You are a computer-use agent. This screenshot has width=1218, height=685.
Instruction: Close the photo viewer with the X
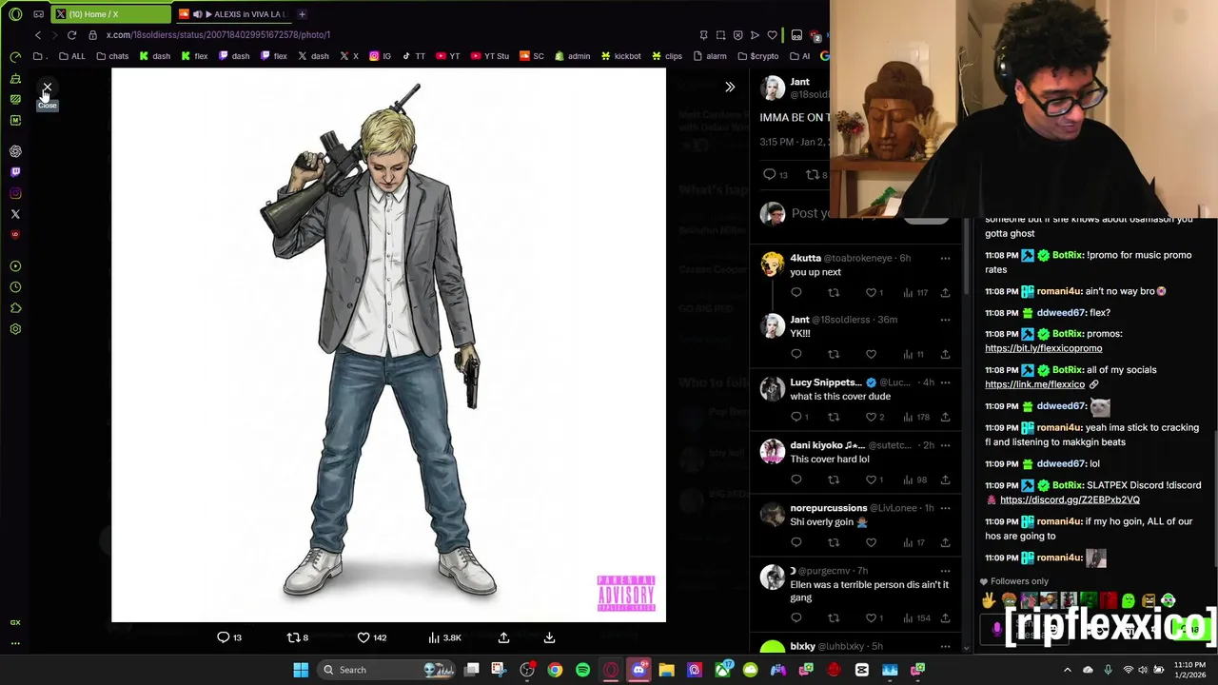(x=47, y=87)
